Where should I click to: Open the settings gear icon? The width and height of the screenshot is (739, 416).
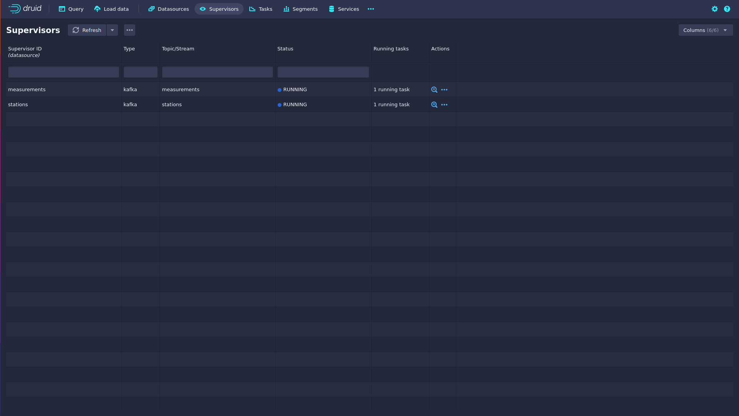click(x=714, y=9)
